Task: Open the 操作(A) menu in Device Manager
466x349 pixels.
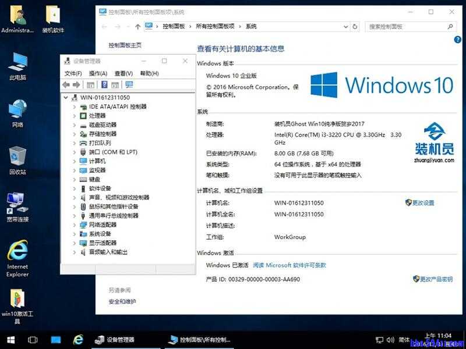Action: (x=98, y=74)
